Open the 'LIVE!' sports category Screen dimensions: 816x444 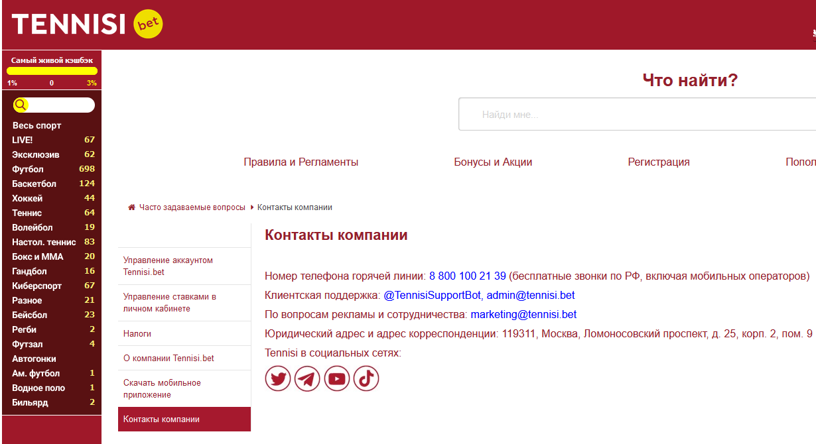(23, 140)
